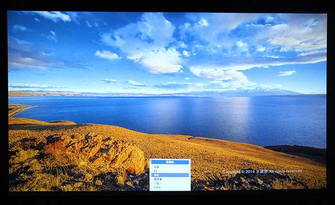The image size is (335, 205).
Task: Click the copyright 2014 watermark text
Action: click(x=261, y=171)
